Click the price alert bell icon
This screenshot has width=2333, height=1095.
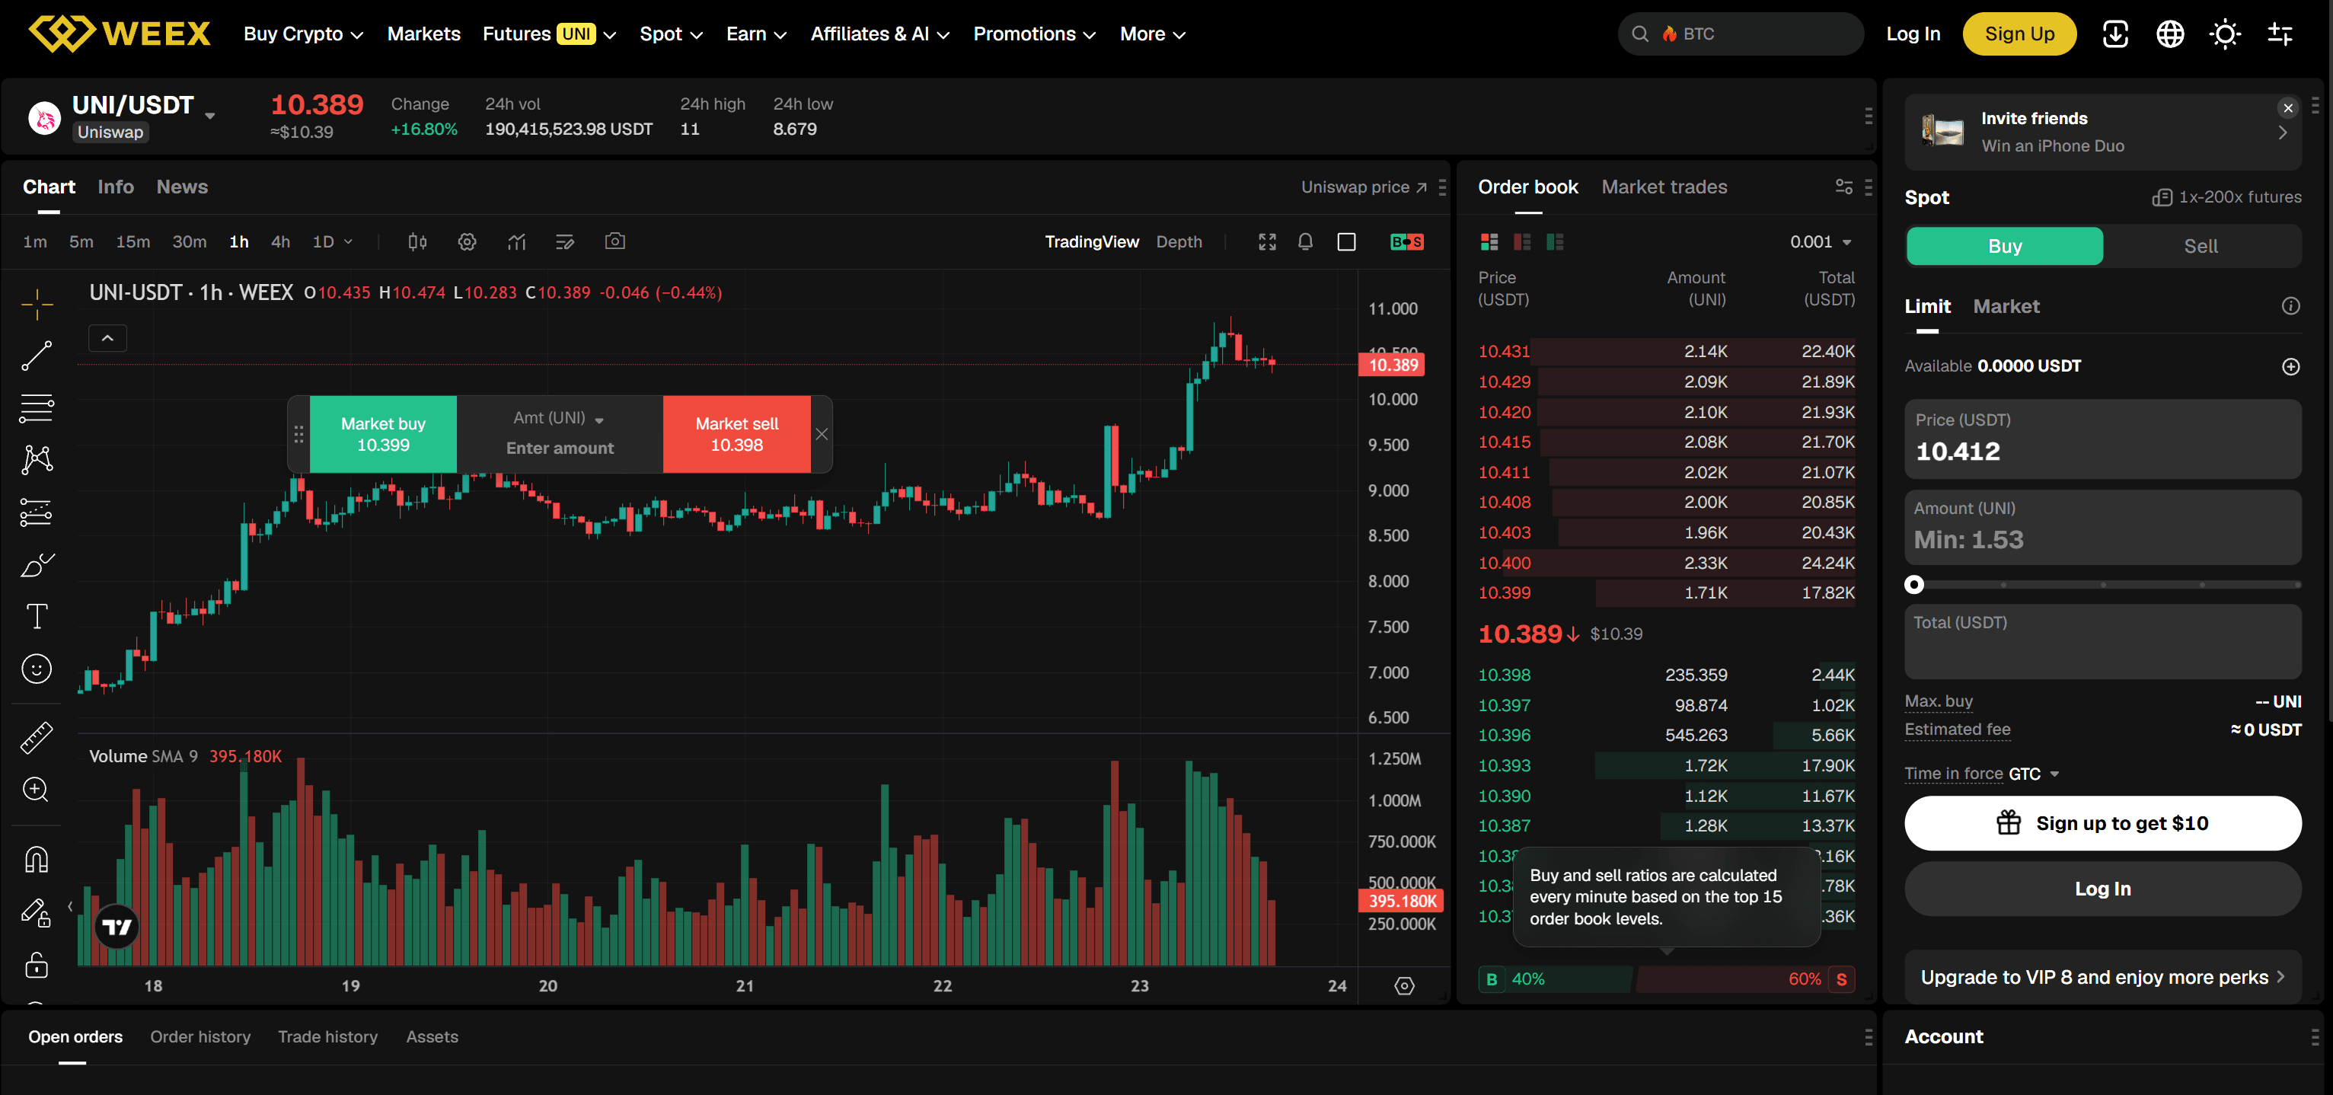tap(1305, 242)
